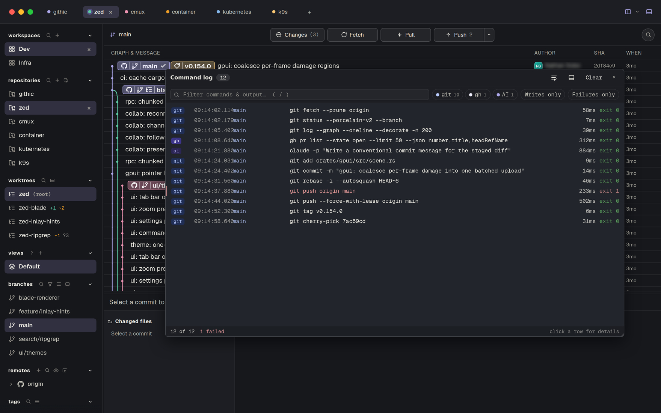Open the title bar layout dropdown

click(x=637, y=12)
